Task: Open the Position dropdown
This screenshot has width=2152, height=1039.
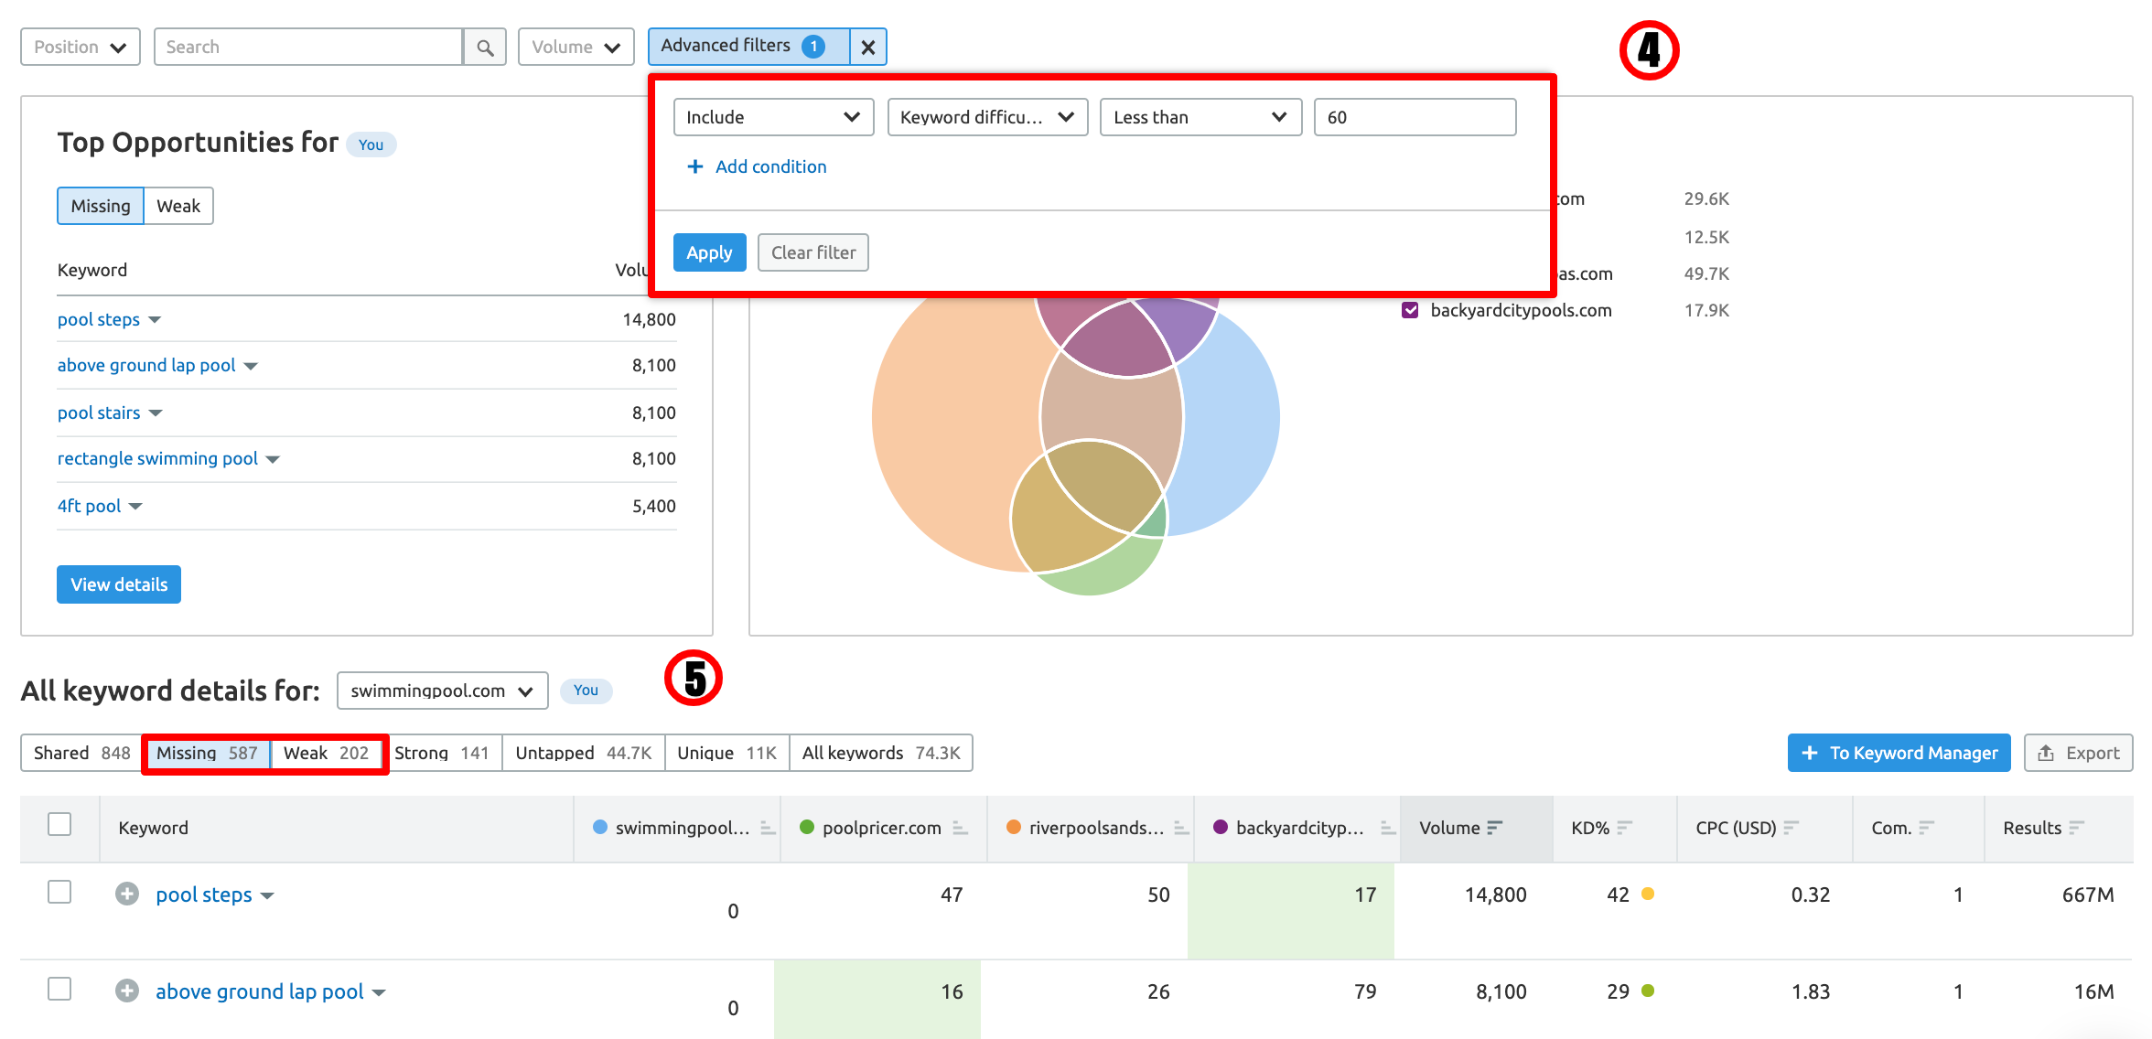Action: pos(79,46)
